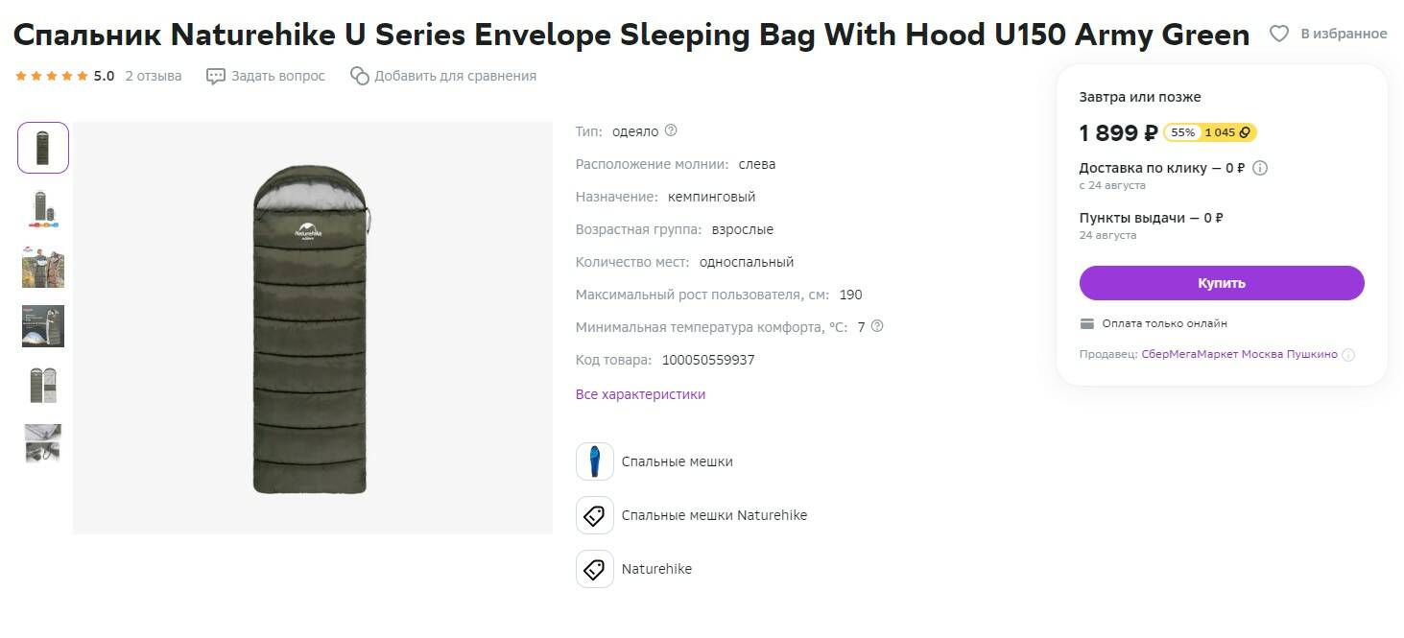Click the blue sleeping bag category icon
1404x638 pixels.
point(594,461)
